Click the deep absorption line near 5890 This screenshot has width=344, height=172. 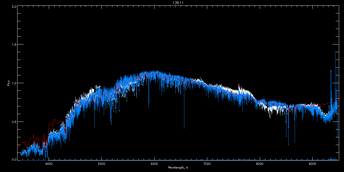pos(148,93)
